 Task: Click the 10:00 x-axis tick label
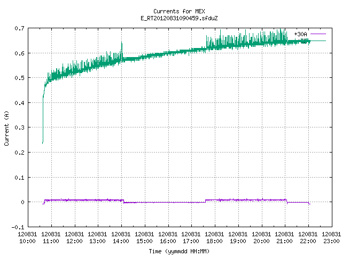(x=27, y=241)
